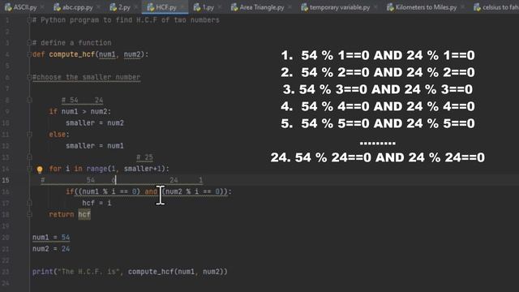Close the ASCII.py tab
The height and width of the screenshot is (292, 519).
43,7
